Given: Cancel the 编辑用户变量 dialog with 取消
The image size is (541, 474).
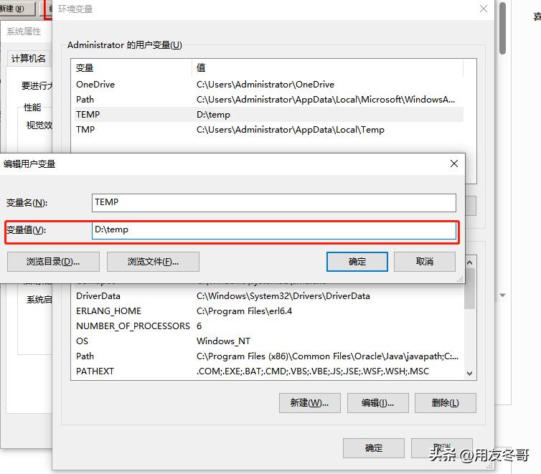Looking at the screenshot, I should click(x=424, y=262).
